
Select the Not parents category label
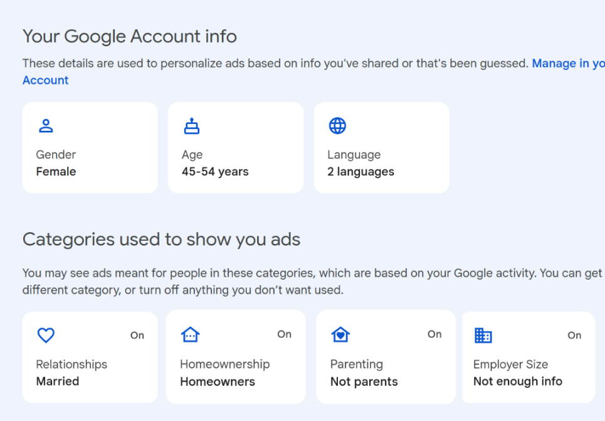[364, 381]
